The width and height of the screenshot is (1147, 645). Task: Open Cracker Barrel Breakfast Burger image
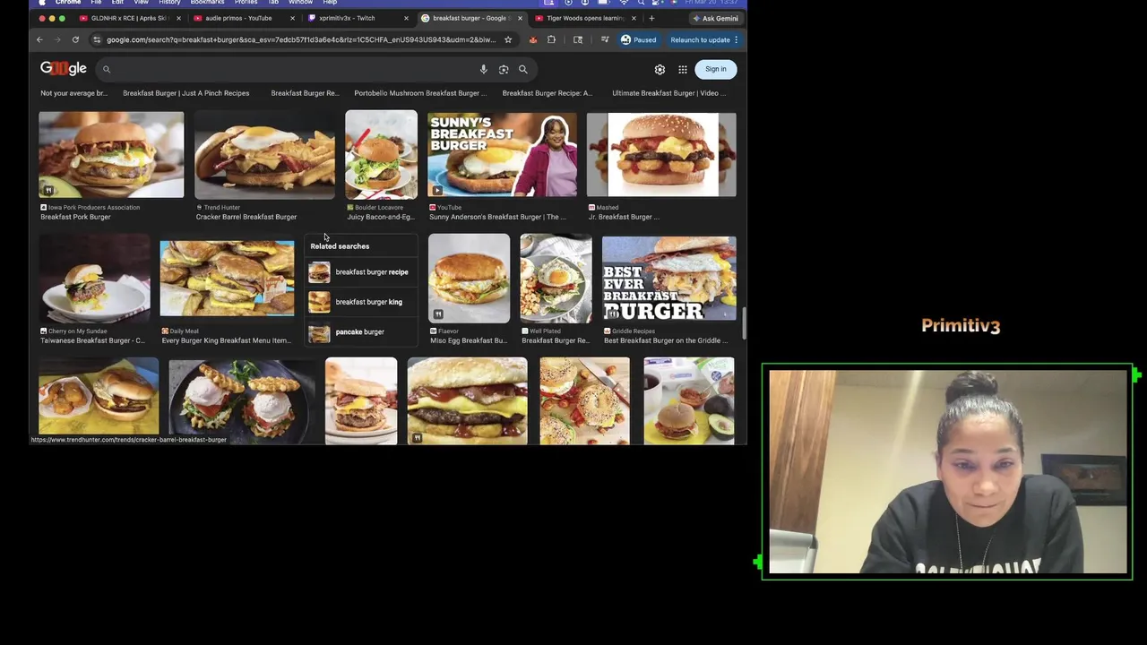(265, 154)
